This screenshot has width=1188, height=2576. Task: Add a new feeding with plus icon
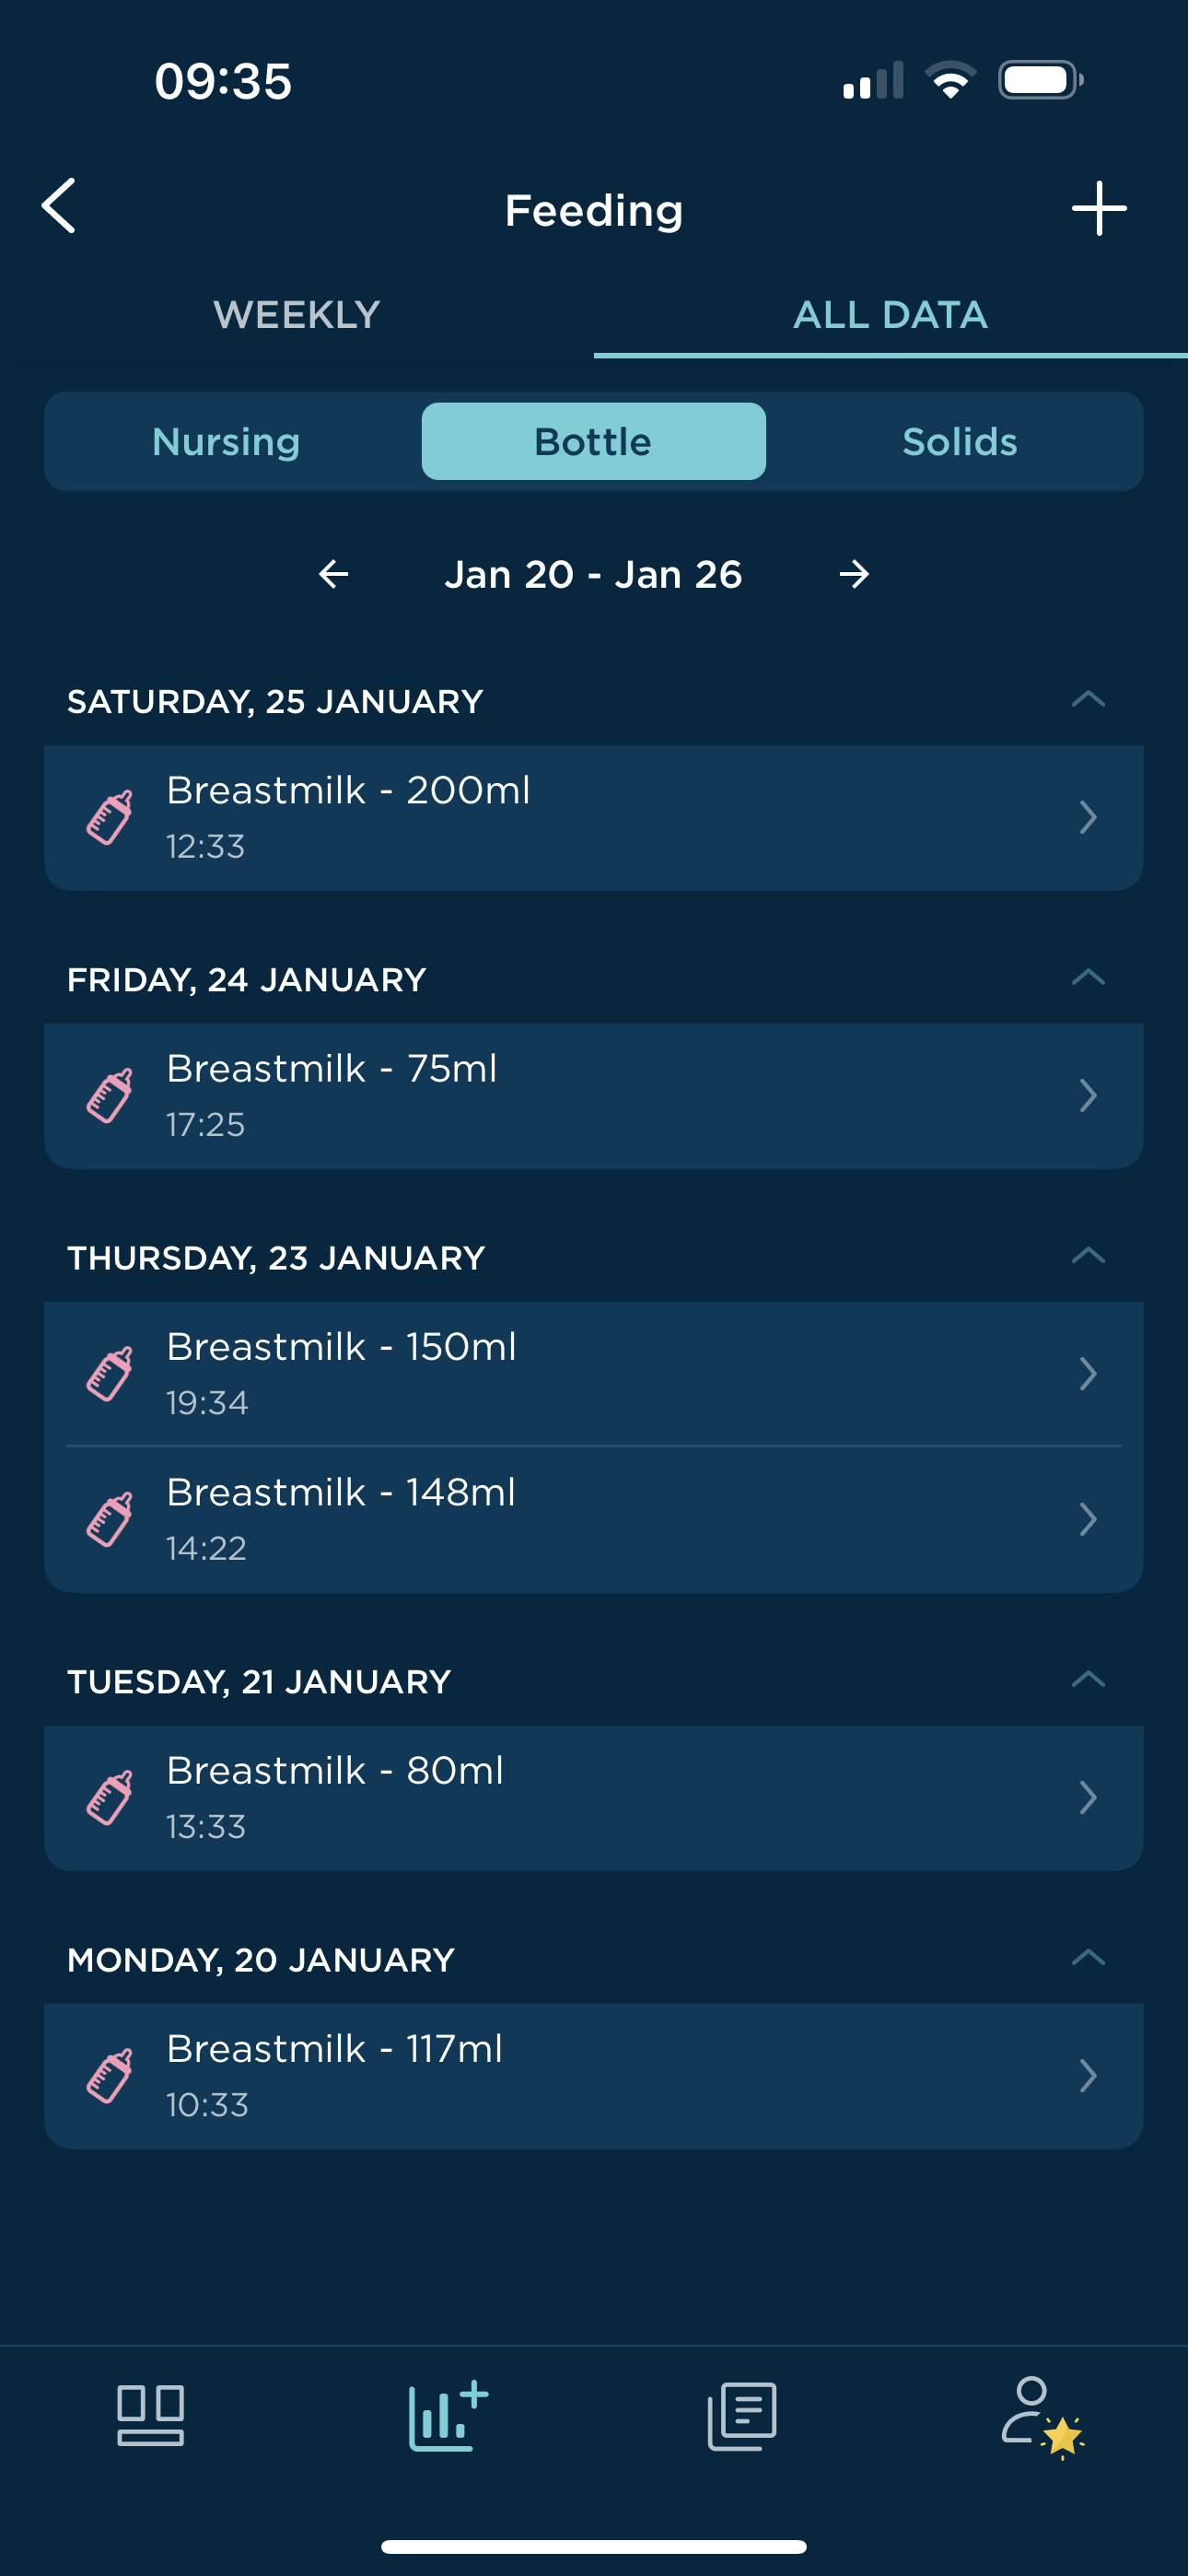click(1099, 208)
